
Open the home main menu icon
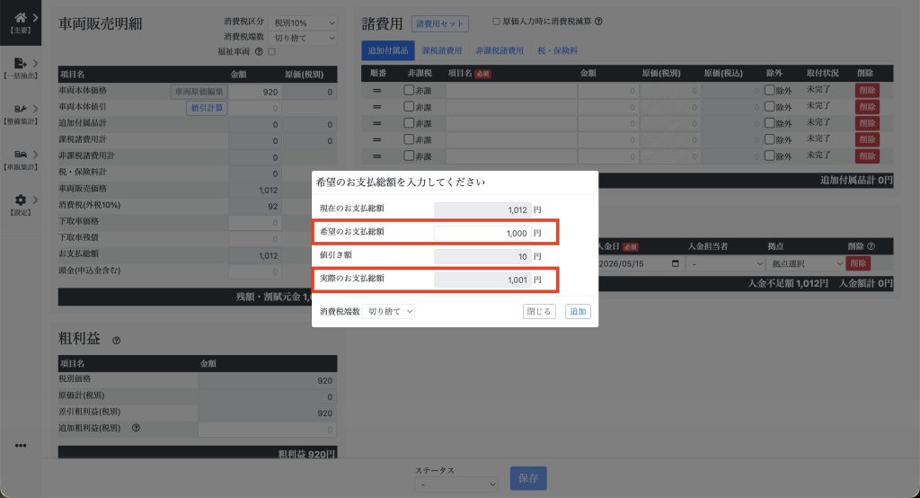click(x=21, y=18)
